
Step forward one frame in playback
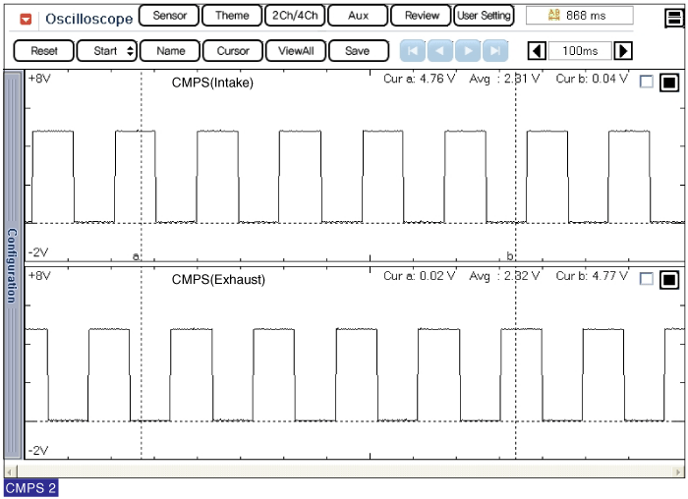469,51
